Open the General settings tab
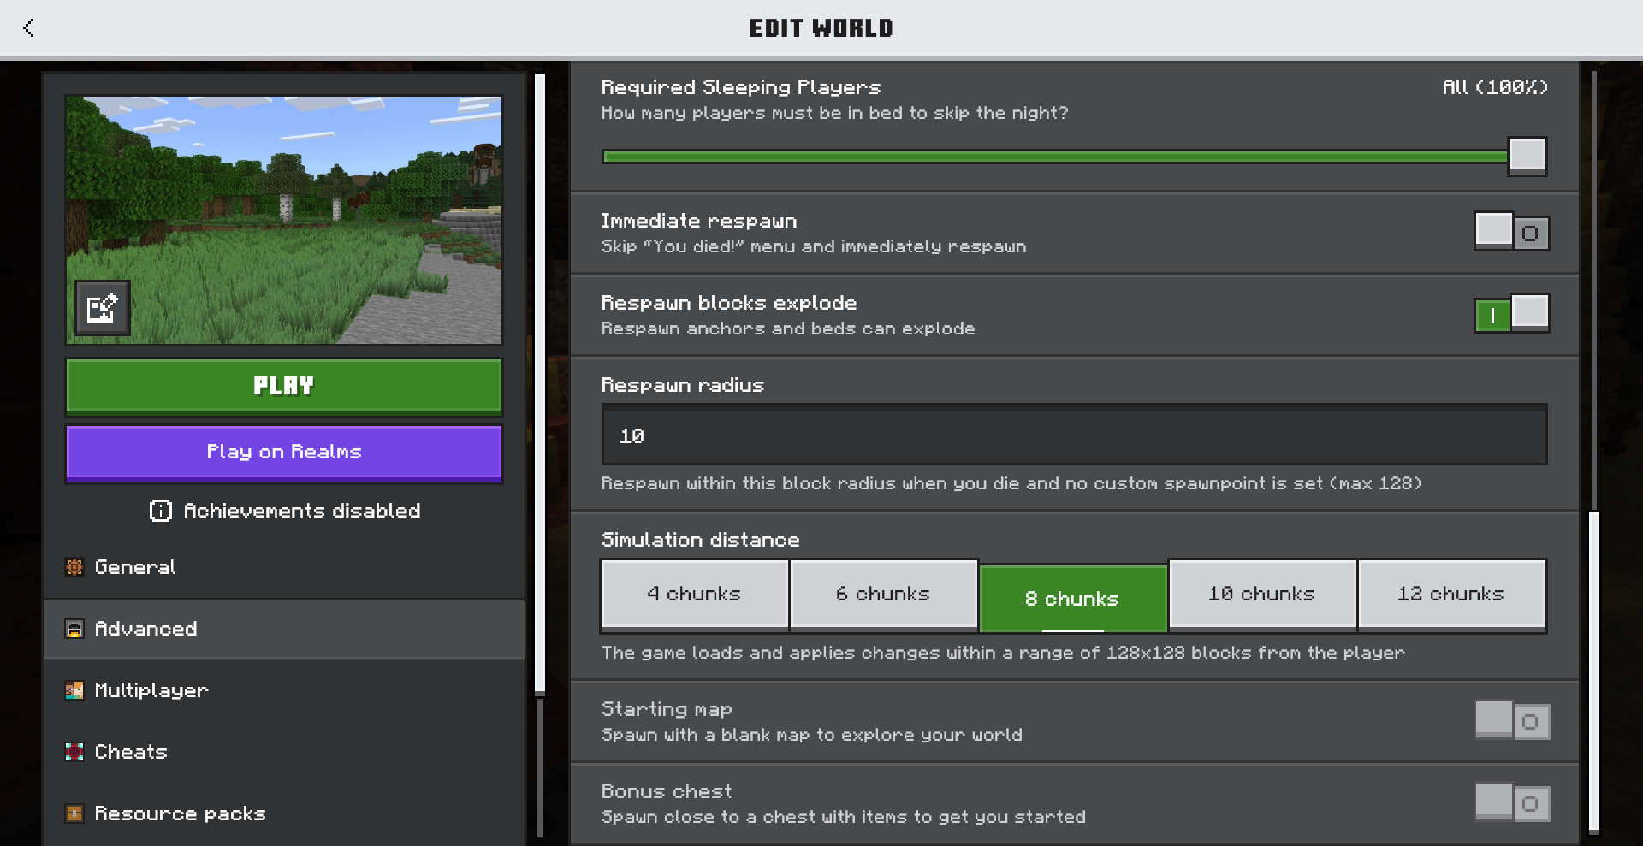This screenshot has width=1643, height=846. pos(284,567)
